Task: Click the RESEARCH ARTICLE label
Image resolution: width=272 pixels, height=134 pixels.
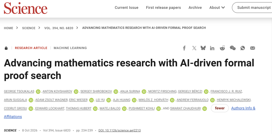Action: (x=31, y=48)
